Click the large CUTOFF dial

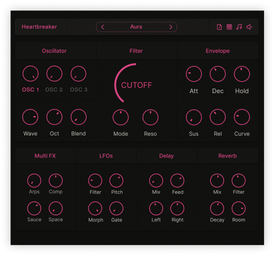point(136,84)
